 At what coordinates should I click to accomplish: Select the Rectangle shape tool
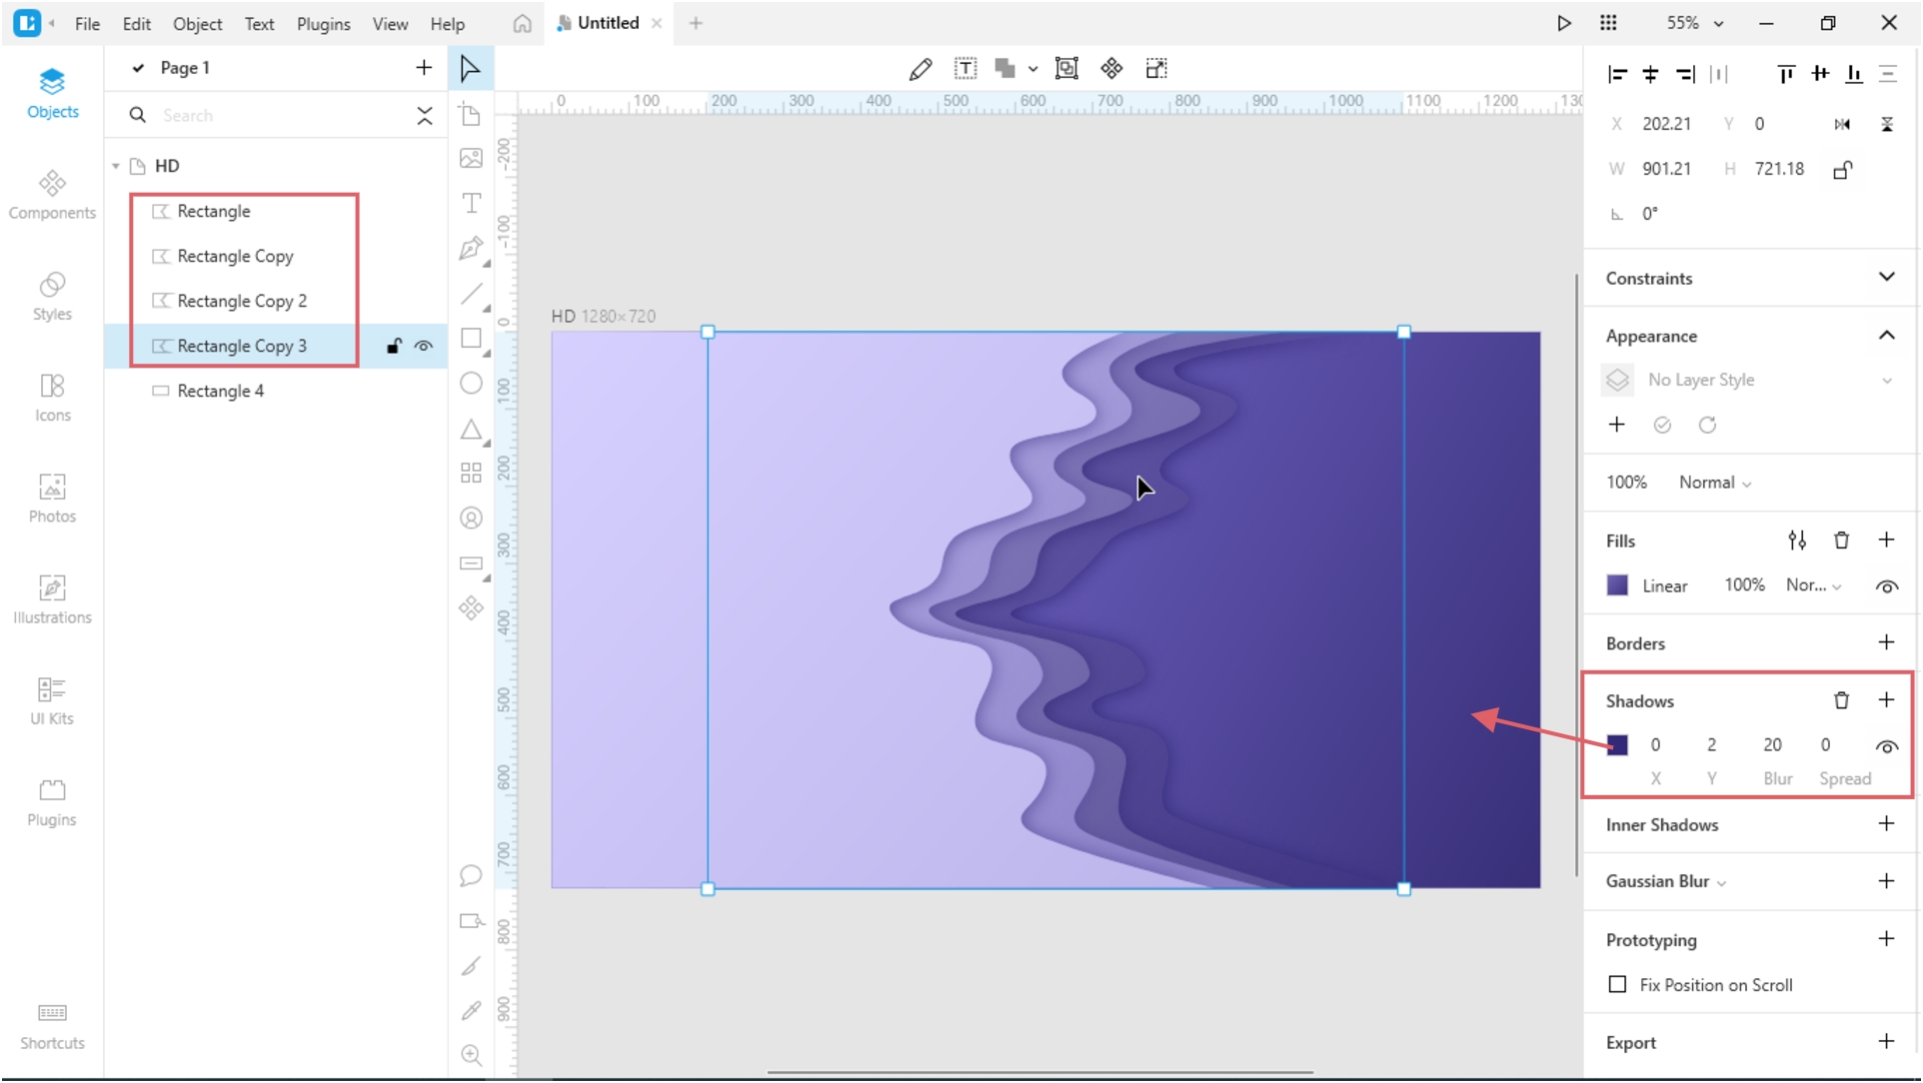point(472,338)
